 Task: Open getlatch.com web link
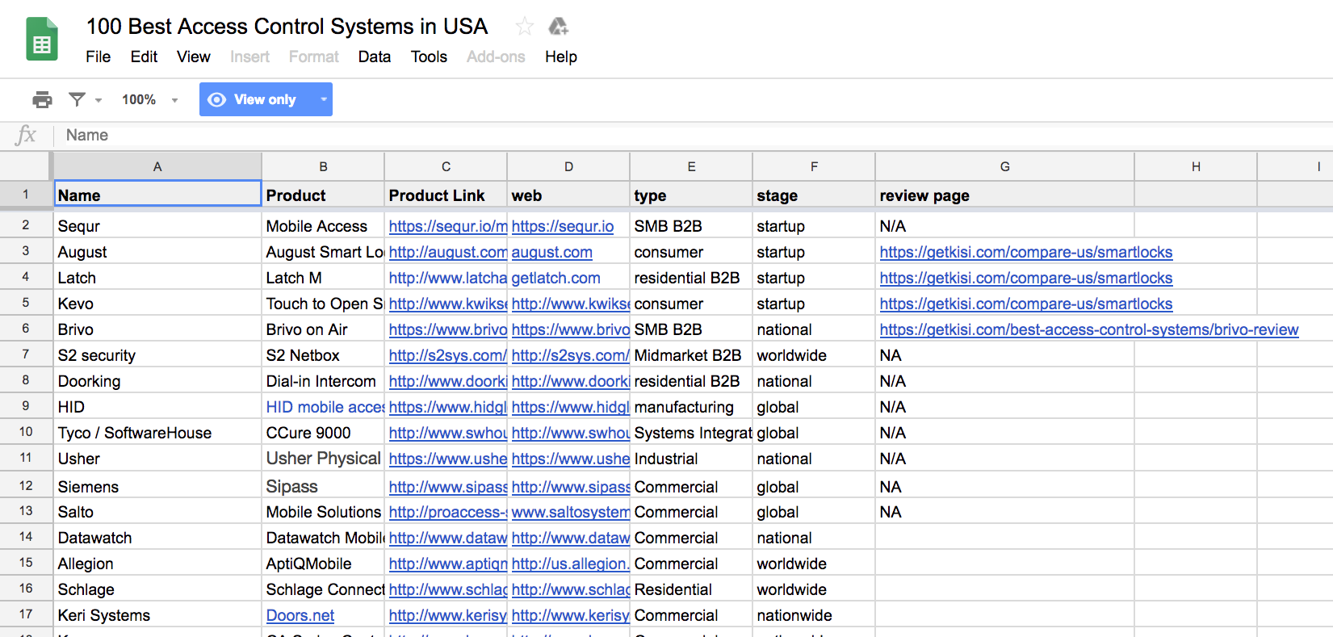point(556,278)
